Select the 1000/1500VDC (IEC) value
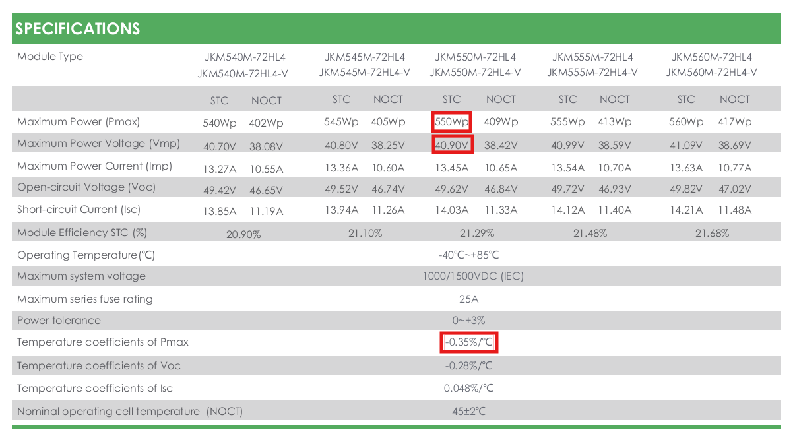This screenshot has width=795, height=436. click(x=473, y=276)
